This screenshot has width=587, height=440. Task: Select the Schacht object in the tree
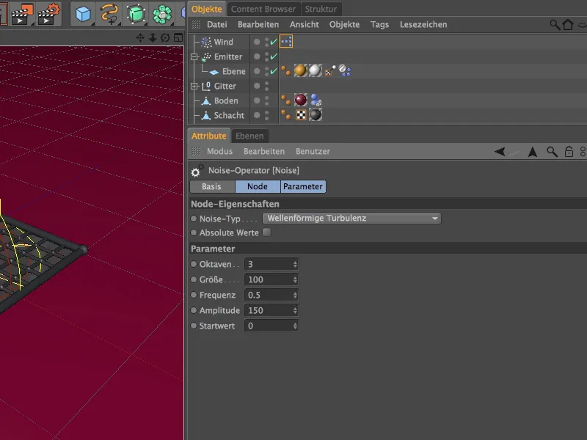click(x=229, y=115)
